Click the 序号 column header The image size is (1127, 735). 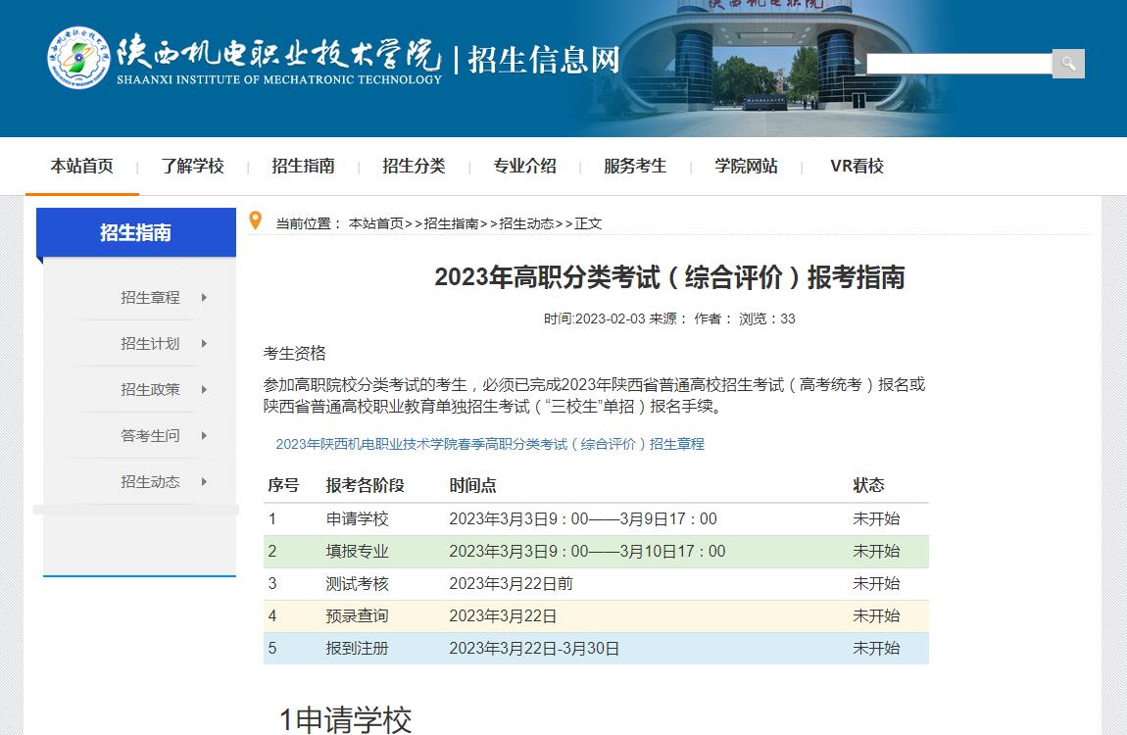coord(283,486)
